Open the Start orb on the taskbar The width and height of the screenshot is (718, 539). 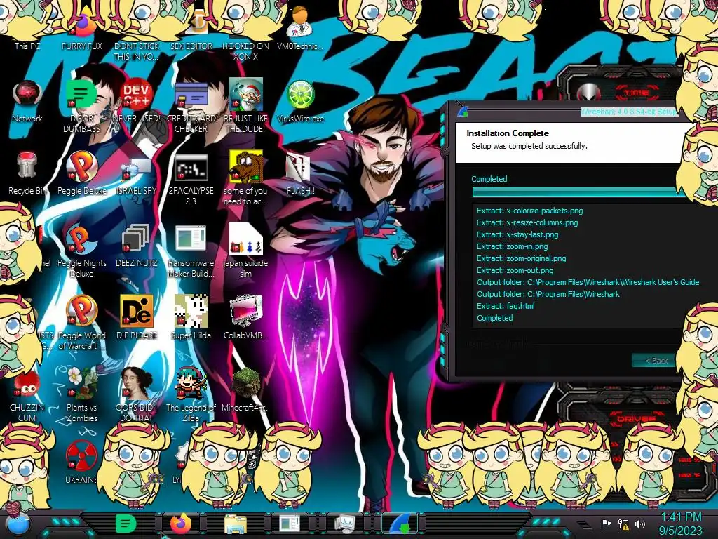[18, 524]
